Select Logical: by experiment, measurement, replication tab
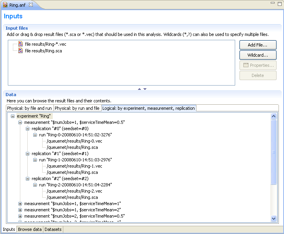 coord(148,108)
